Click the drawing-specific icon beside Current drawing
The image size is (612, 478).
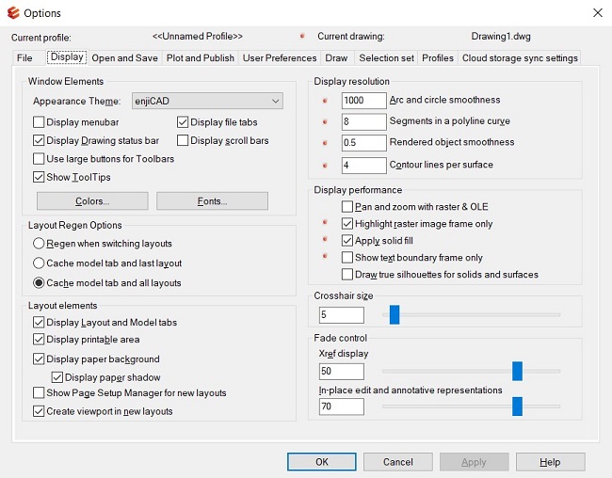point(302,36)
